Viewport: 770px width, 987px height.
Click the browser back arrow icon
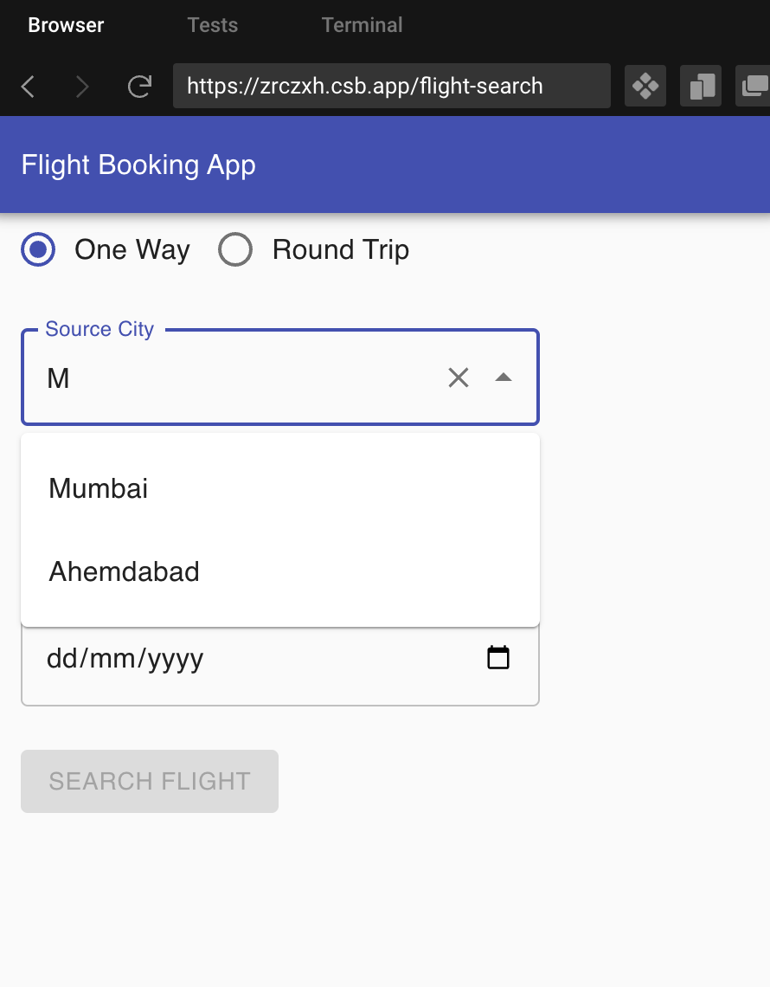pyautogui.click(x=28, y=86)
